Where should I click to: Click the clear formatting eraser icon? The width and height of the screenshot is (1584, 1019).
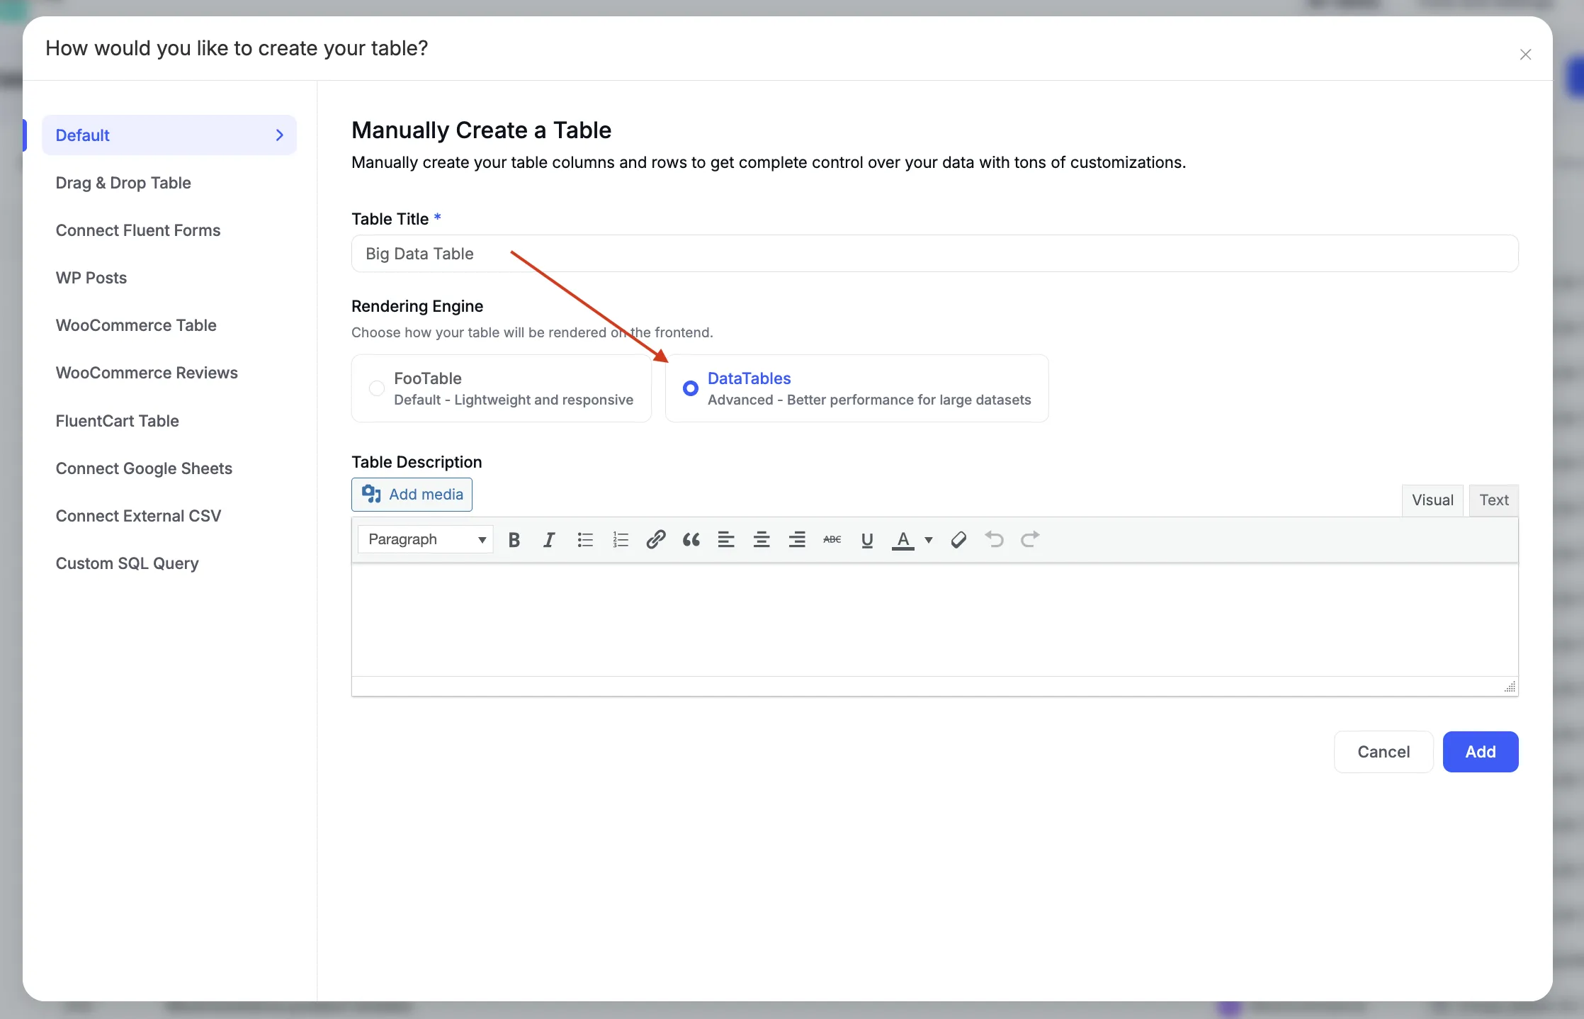958,540
